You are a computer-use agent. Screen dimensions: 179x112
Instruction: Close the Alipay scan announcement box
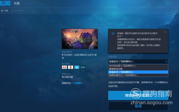point(165,32)
